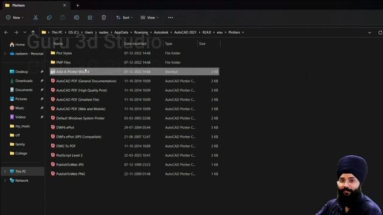The width and height of the screenshot is (383, 215).
Task: Click the Paste icon in toolbar
Action: [x=63, y=17]
